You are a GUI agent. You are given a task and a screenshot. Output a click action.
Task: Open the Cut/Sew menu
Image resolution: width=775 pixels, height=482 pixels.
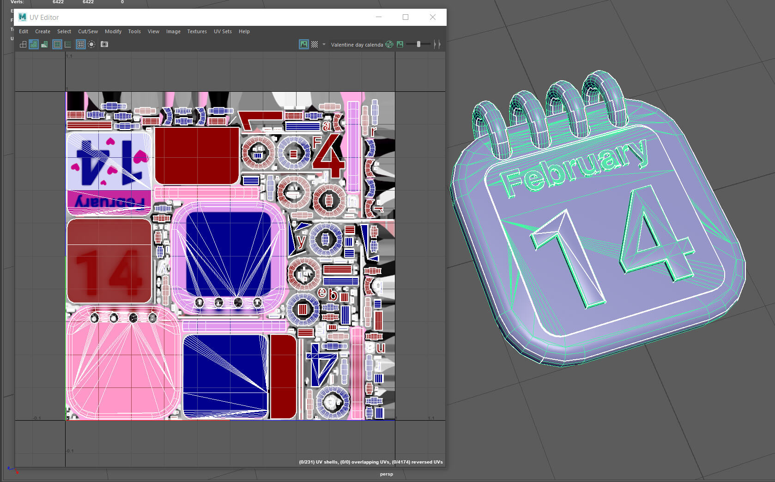click(88, 31)
